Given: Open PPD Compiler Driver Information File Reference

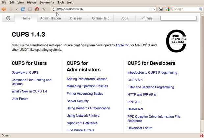Looking at the screenshot, I should click(x=154, y=119).
